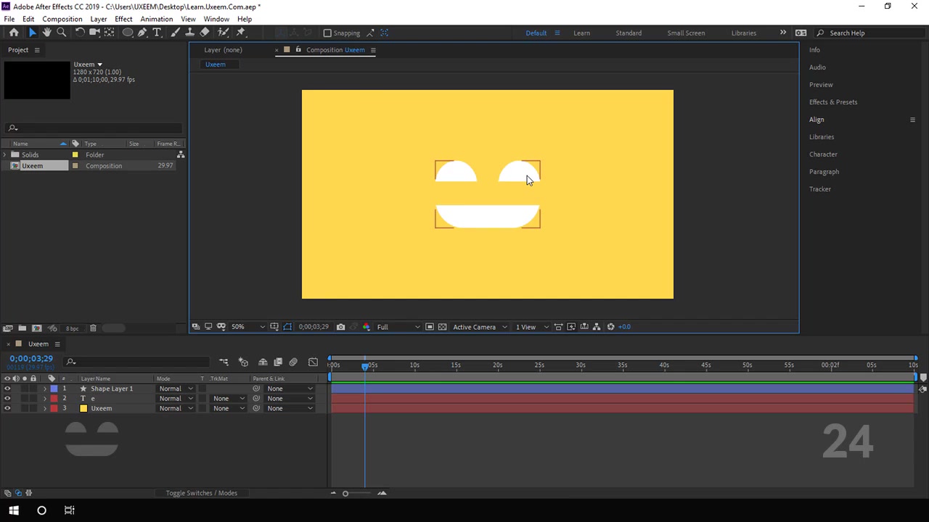Activate the Puppet Pin tool

(x=241, y=33)
